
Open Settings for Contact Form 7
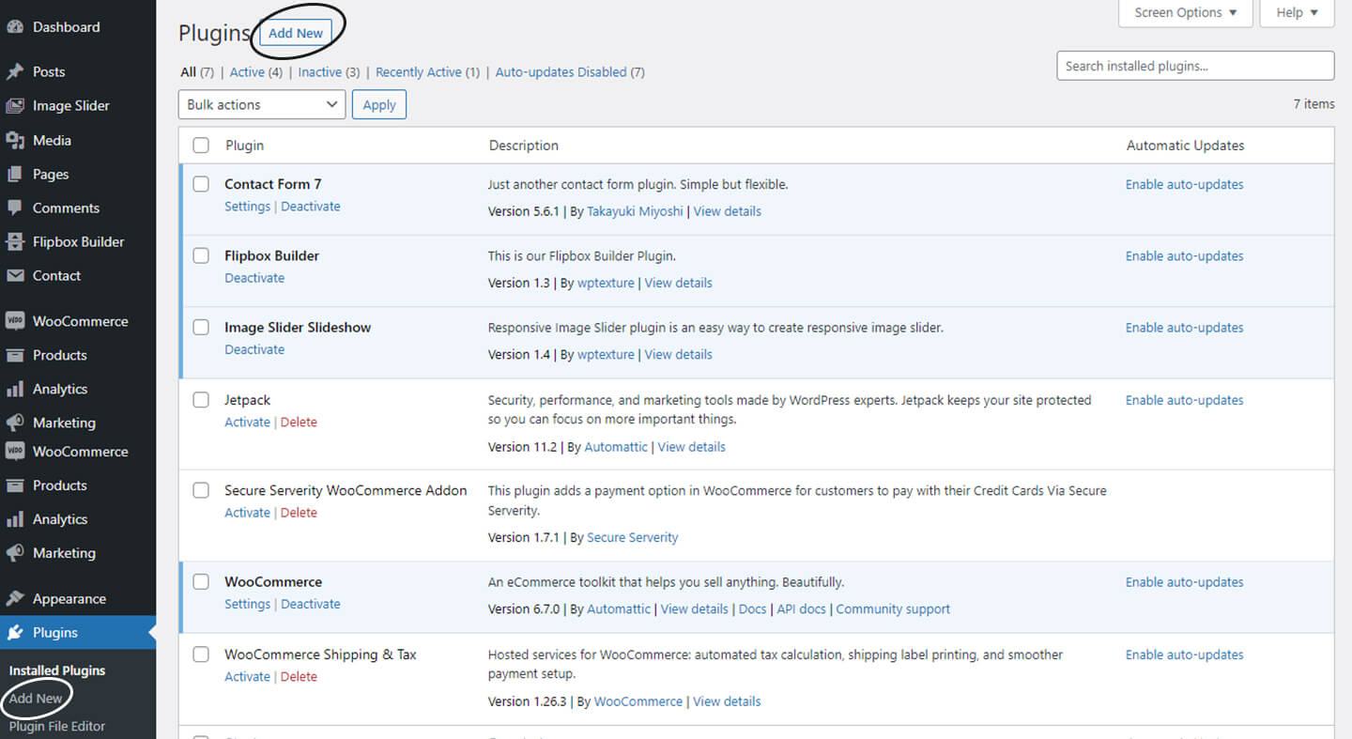(248, 207)
